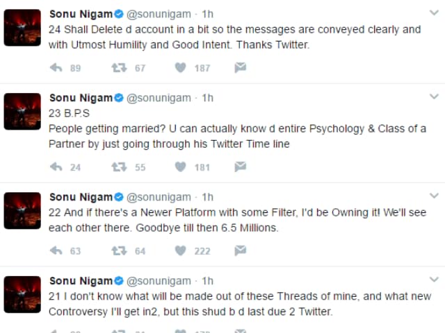
Task: Click @sonunigam handle on tweet 23
Action: click(159, 98)
